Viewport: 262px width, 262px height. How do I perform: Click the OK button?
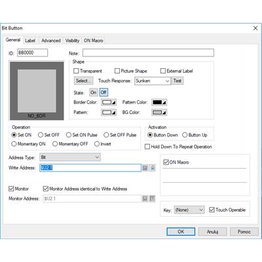coord(181,232)
